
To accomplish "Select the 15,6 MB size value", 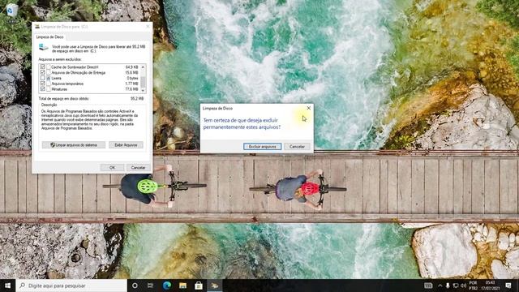I will (x=131, y=72).
